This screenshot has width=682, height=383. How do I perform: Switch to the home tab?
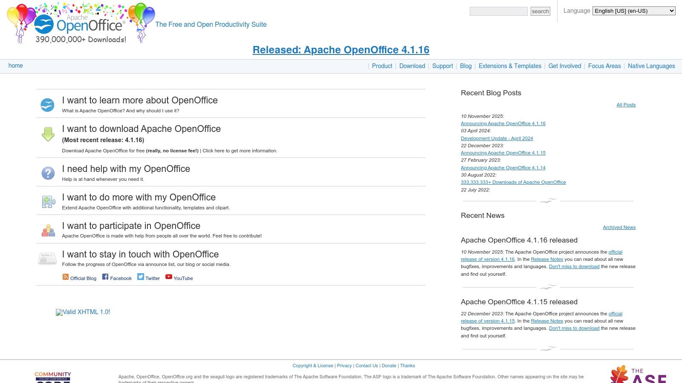coord(16,66)
